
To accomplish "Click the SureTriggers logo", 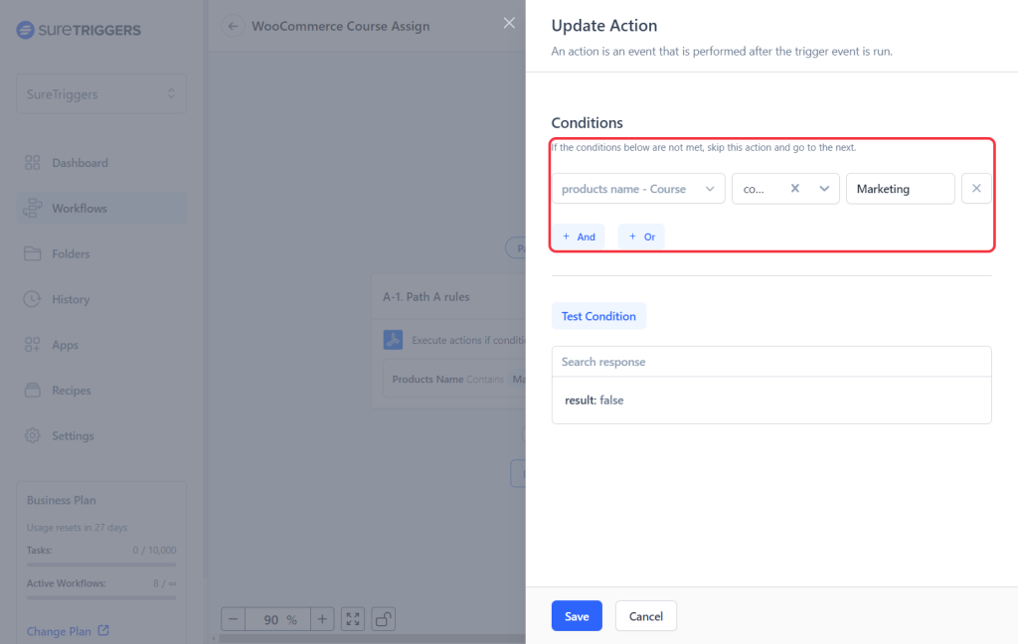I will tap(79, 30).
